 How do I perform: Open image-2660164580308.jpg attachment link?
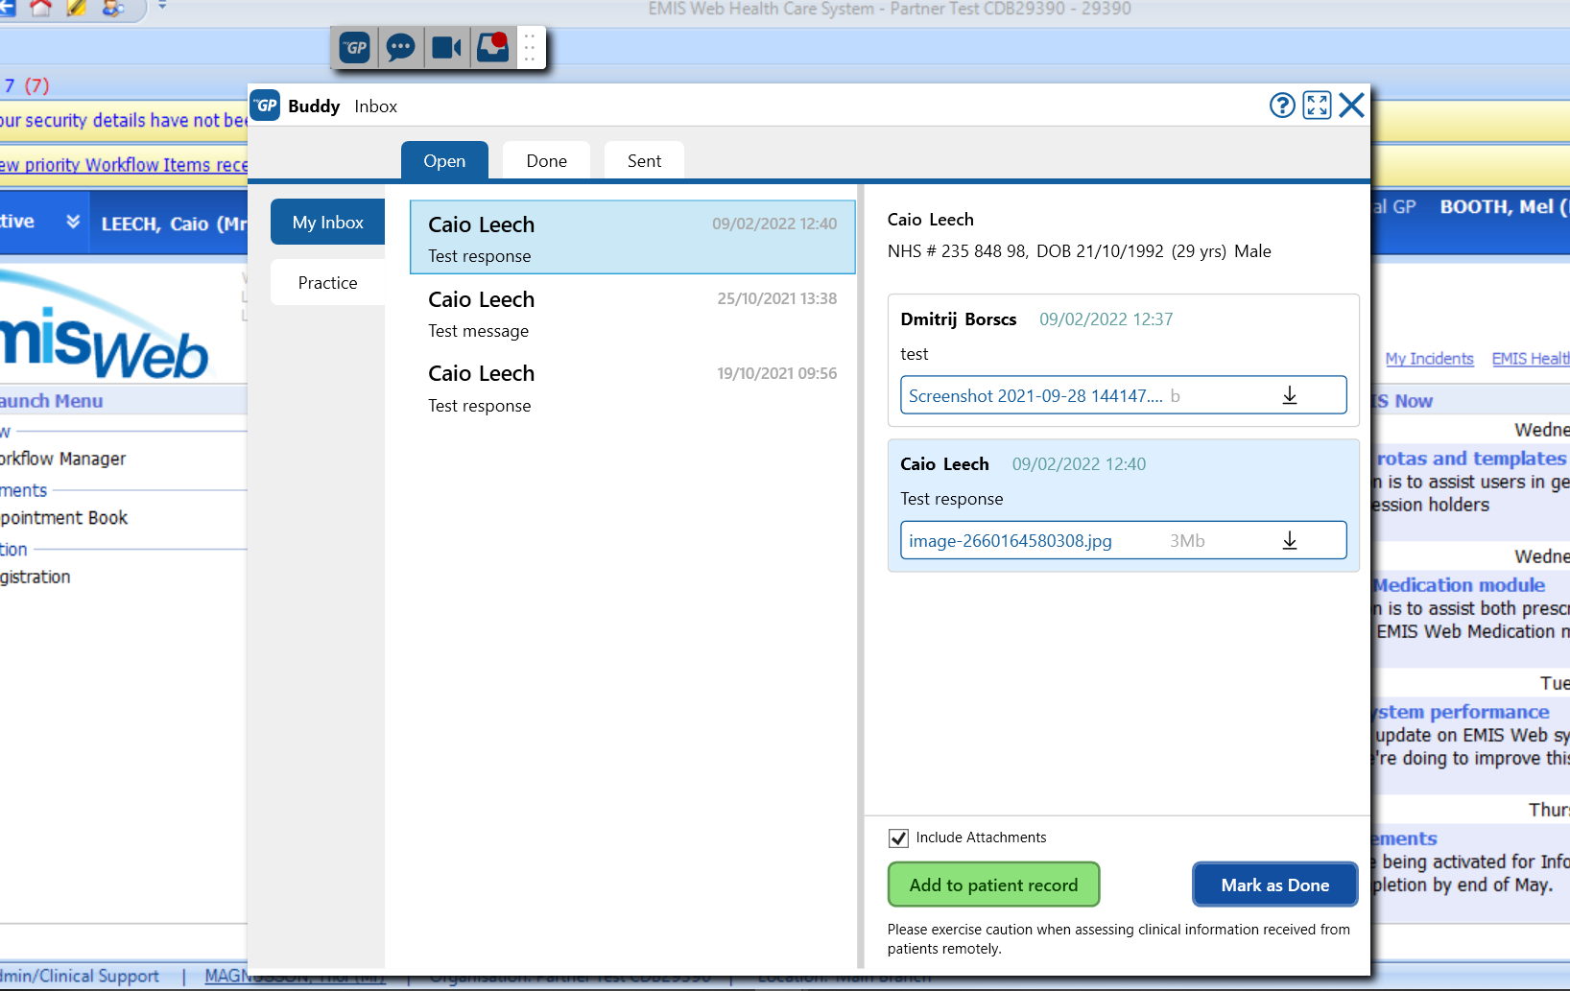point(1010,540)
